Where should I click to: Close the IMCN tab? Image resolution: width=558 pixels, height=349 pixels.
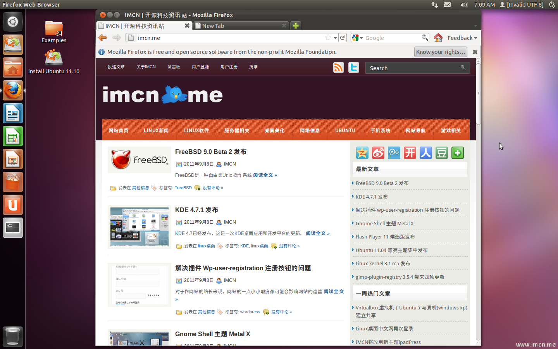[x=187, y=26]
